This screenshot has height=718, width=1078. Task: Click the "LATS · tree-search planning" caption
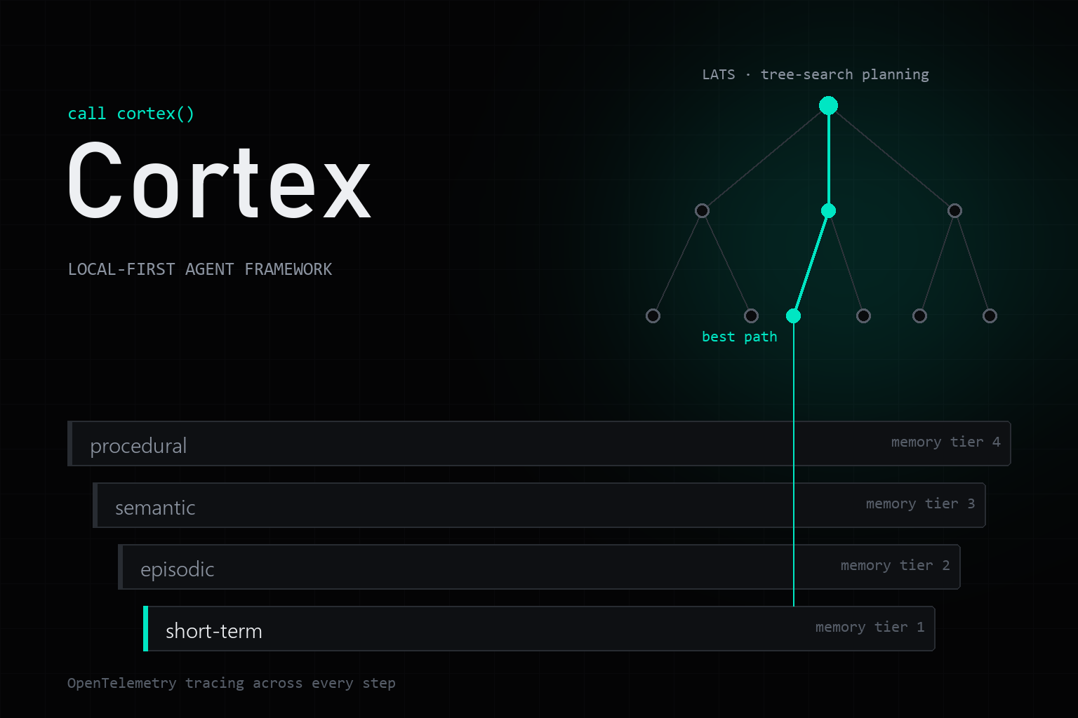816,74
